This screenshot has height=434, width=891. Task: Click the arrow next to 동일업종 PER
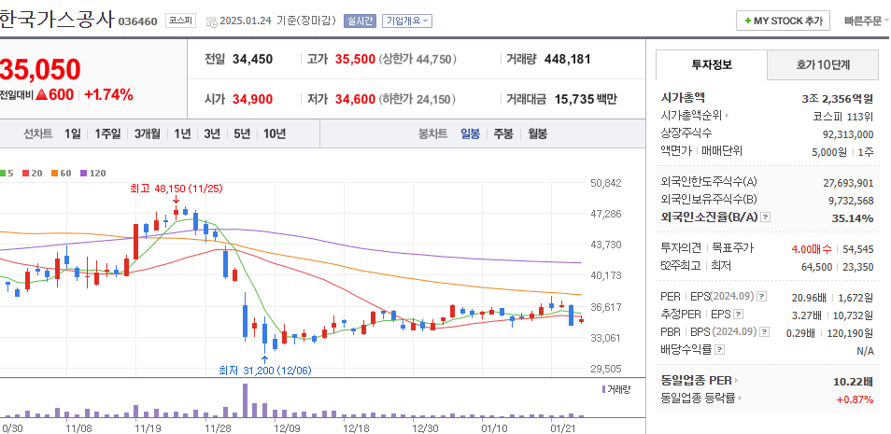(737, 381)
